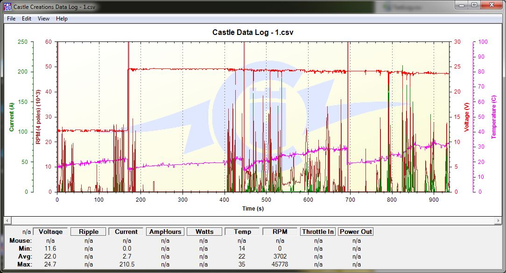
Task: Click the 'Temperature (C)' axis label
Action: point(493,117)
